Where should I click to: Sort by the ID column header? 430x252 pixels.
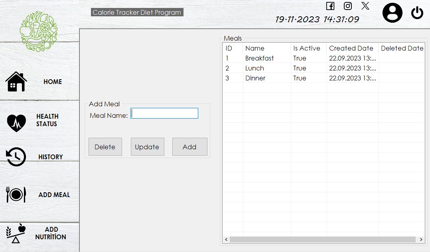click(x=233, y=48)
